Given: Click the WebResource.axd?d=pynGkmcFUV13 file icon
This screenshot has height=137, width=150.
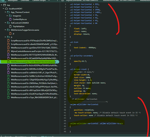Looking at the screenshot, I should tap(8, 48).
